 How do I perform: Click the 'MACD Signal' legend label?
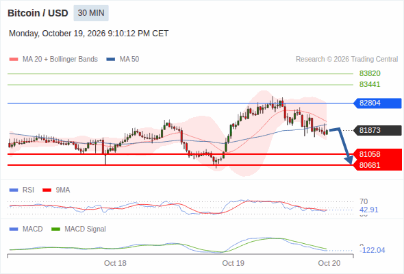coord(86,229)
